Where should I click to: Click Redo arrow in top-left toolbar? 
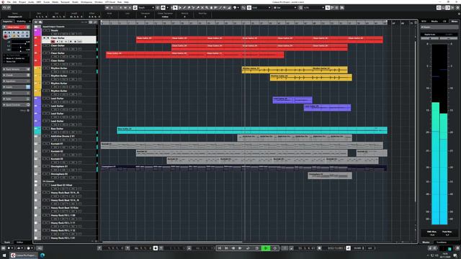[9, 8]
